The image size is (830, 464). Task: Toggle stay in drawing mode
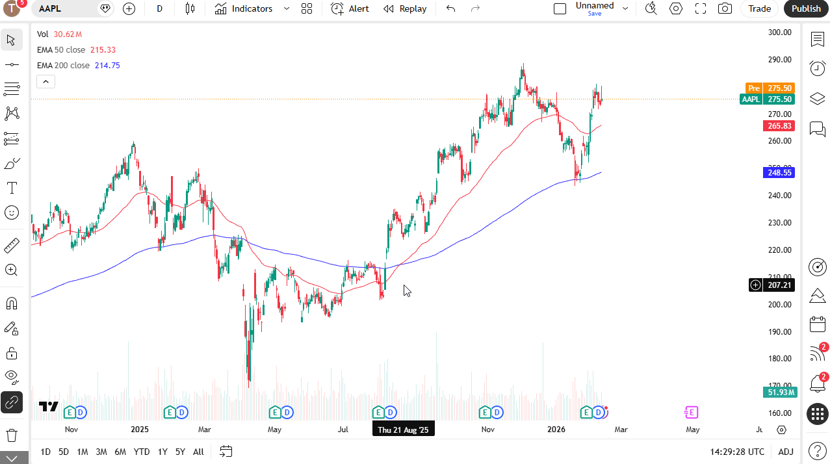point(11,328)
